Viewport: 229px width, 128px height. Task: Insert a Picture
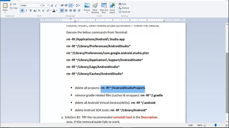click(87, 7)
